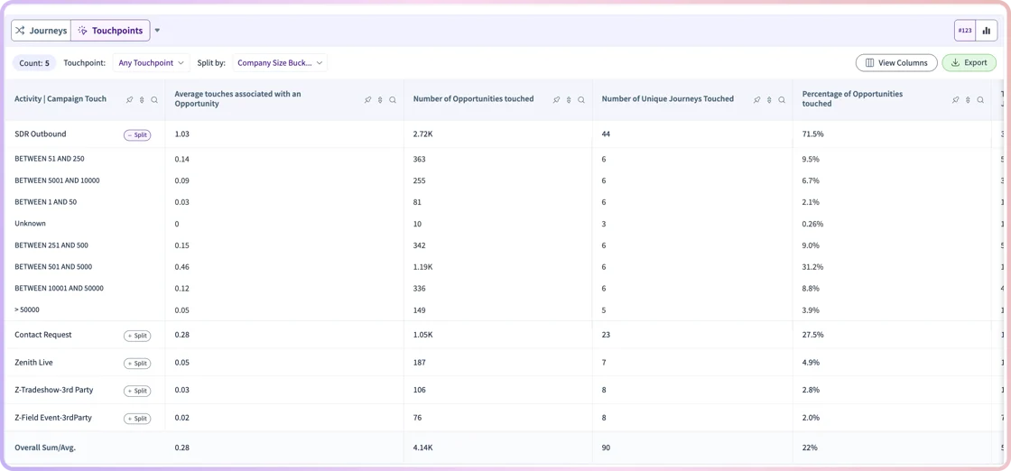The height and width of the screenshot is (471, 1011).
Task: Open the Split by Company Size dropdown
Action: (280, 63)
